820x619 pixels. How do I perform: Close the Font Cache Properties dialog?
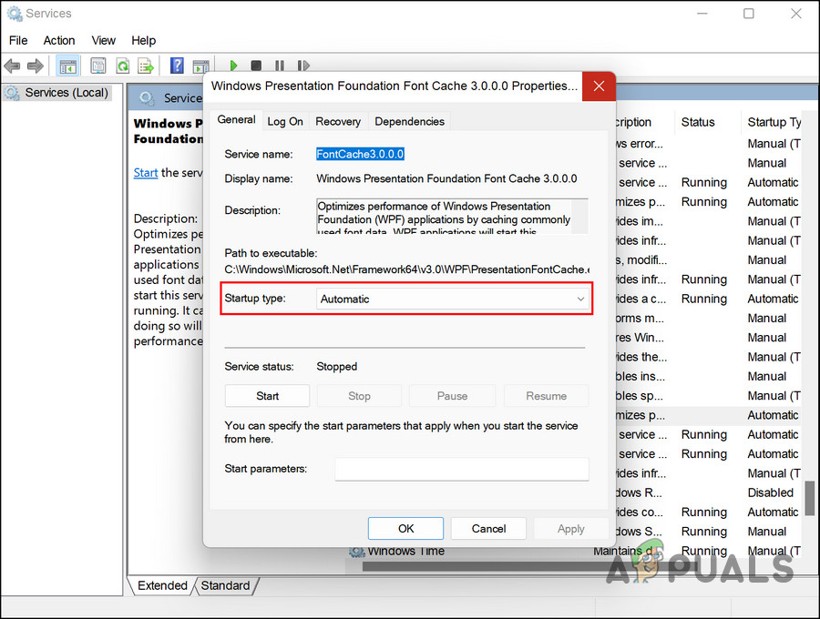tap(599, 86)
